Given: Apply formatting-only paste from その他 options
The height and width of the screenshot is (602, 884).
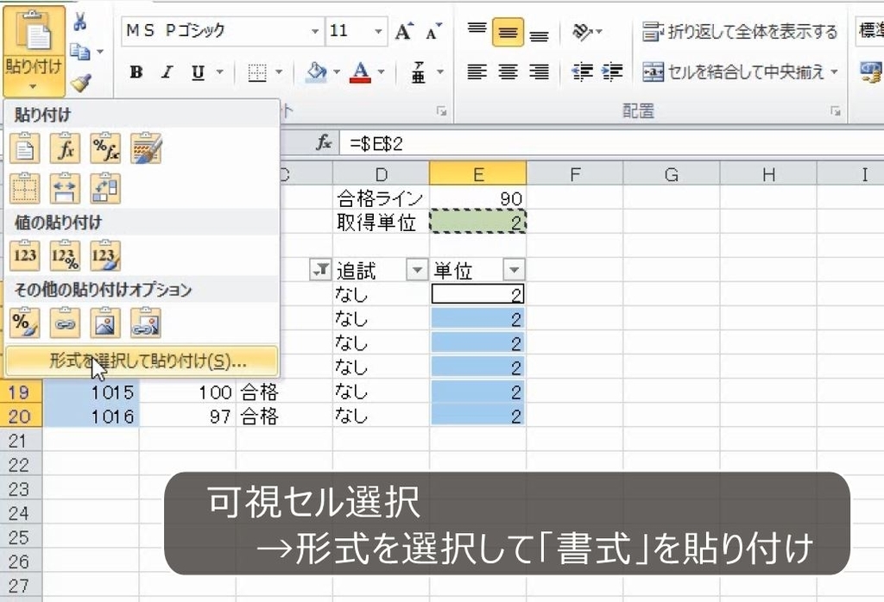Looking at the screenshot, I should (x=23, y=323).
